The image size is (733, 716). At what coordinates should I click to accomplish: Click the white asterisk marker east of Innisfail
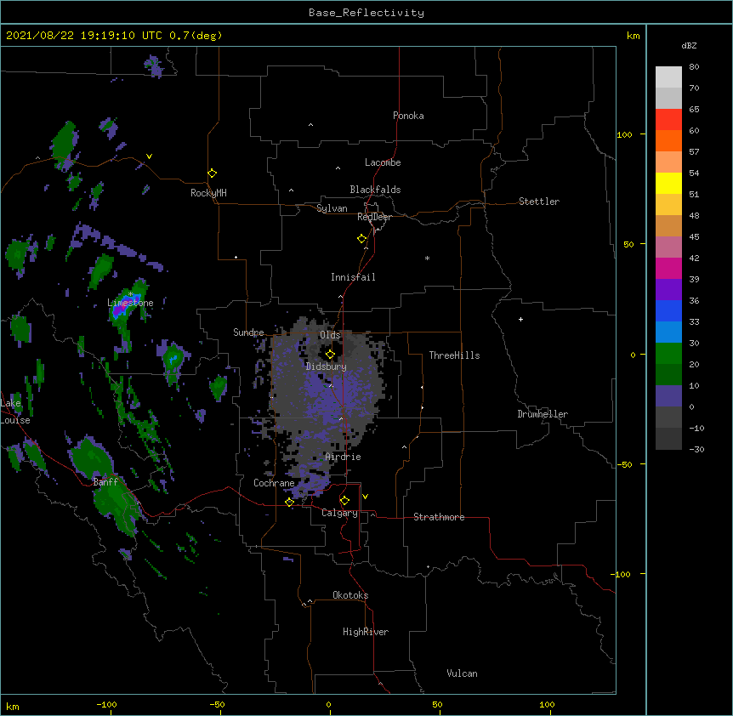[x=427, y=258]
